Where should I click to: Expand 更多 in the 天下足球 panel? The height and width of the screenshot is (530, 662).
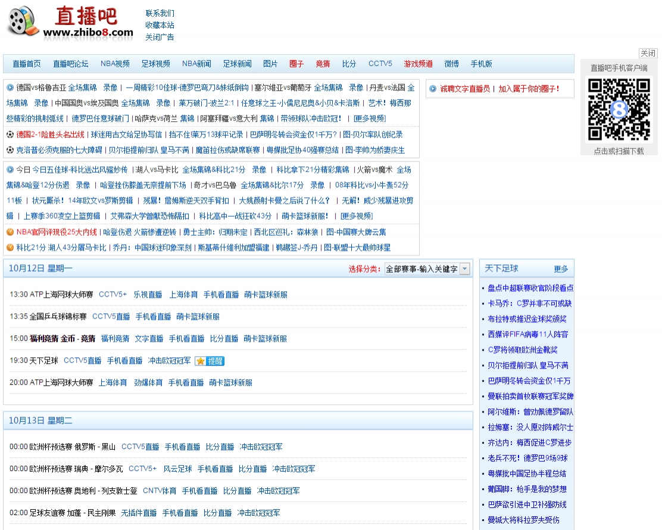[x=561, y=269]
